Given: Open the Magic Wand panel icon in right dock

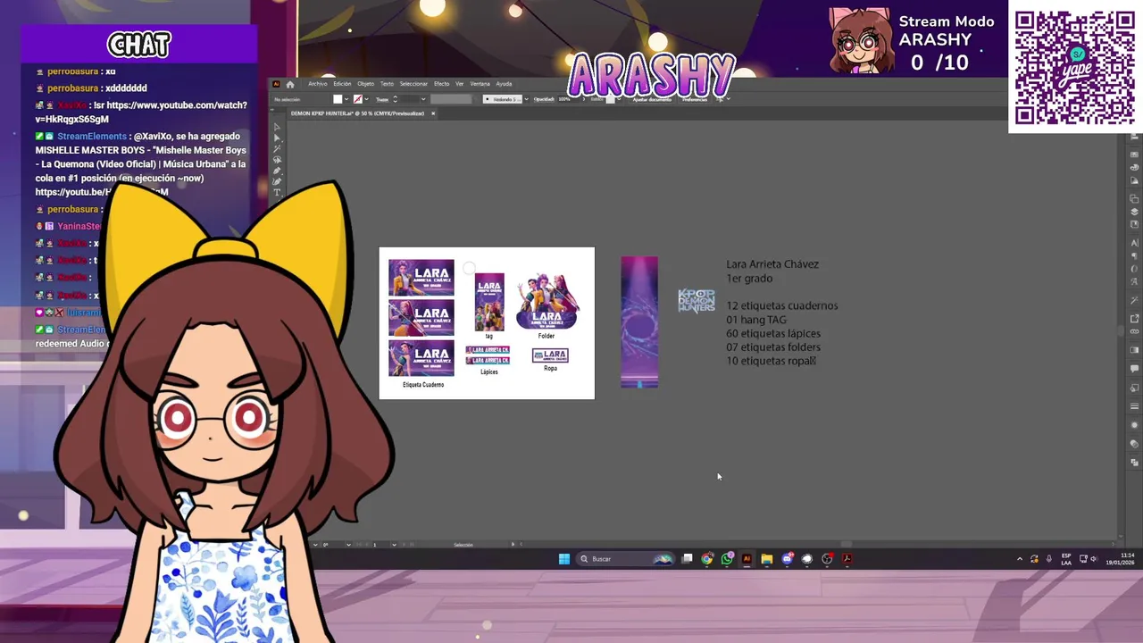Looking at the screenshot, I should pyautogui.click(x=1134, y=301).
